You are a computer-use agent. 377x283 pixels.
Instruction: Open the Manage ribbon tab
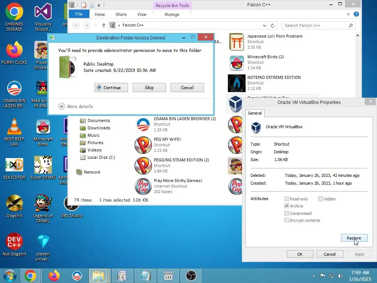(x=172, y=14)
